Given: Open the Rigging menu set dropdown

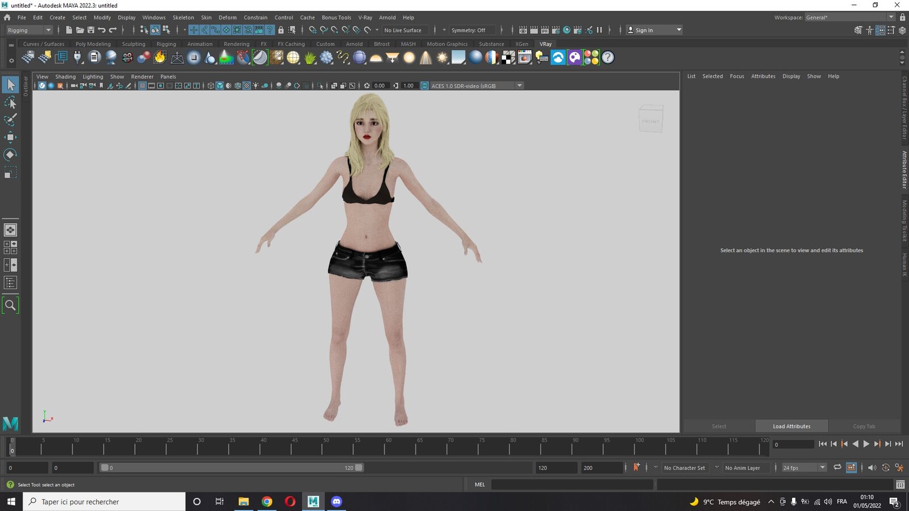Looking at the screenshot, I should 29,30.
